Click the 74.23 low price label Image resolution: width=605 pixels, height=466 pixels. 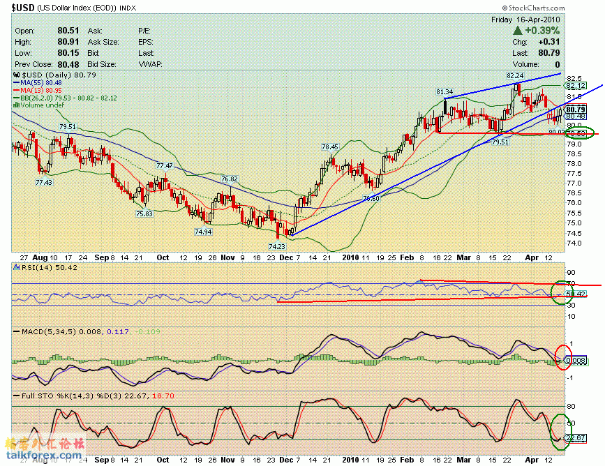point(277,246)
